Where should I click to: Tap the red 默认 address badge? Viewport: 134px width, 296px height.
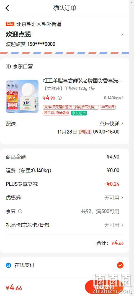pos(10,24)
